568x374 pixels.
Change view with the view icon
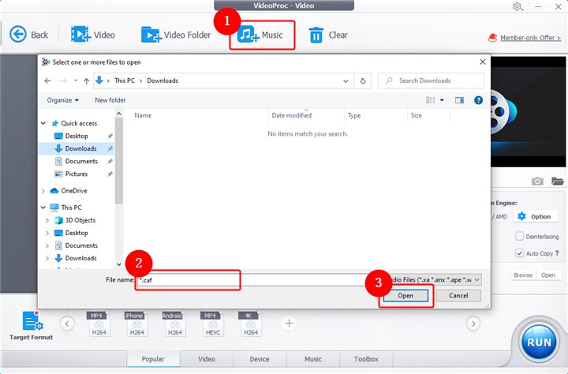(431, 100)
